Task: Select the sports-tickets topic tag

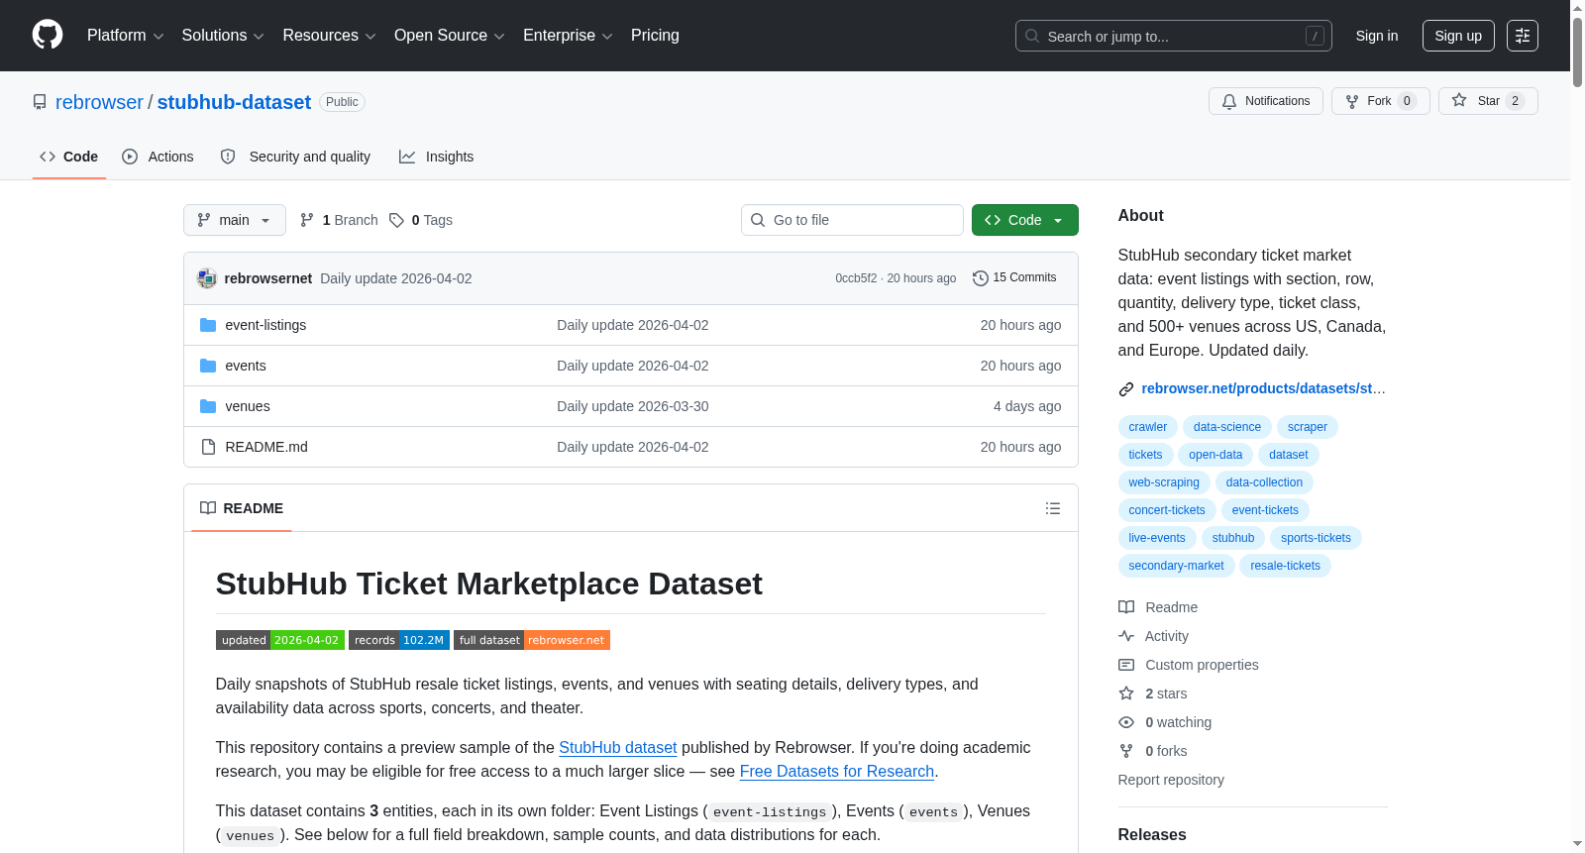Action: click(1316, 538)
